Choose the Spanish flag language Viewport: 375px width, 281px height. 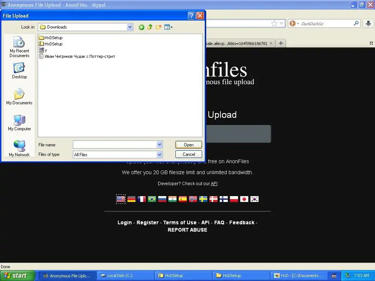click(183, 199)
